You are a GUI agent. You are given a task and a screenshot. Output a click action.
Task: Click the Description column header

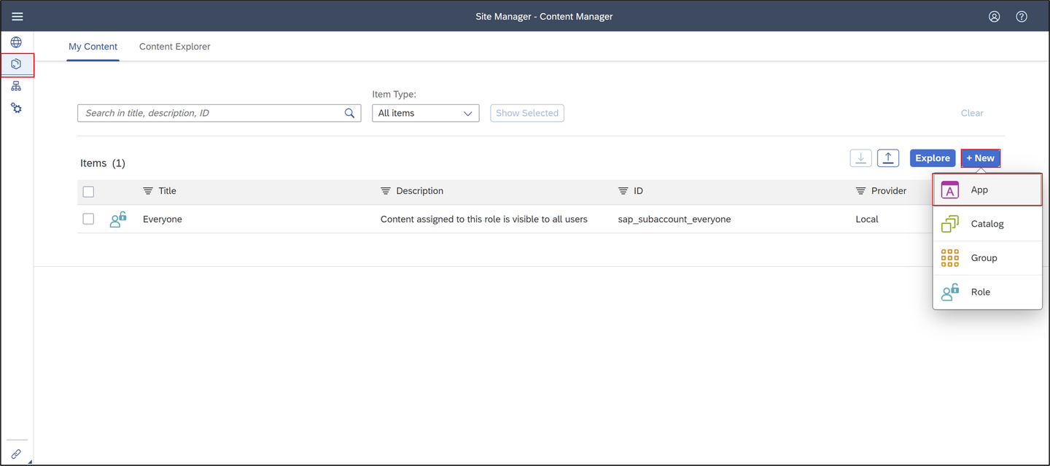pos(419,191)
